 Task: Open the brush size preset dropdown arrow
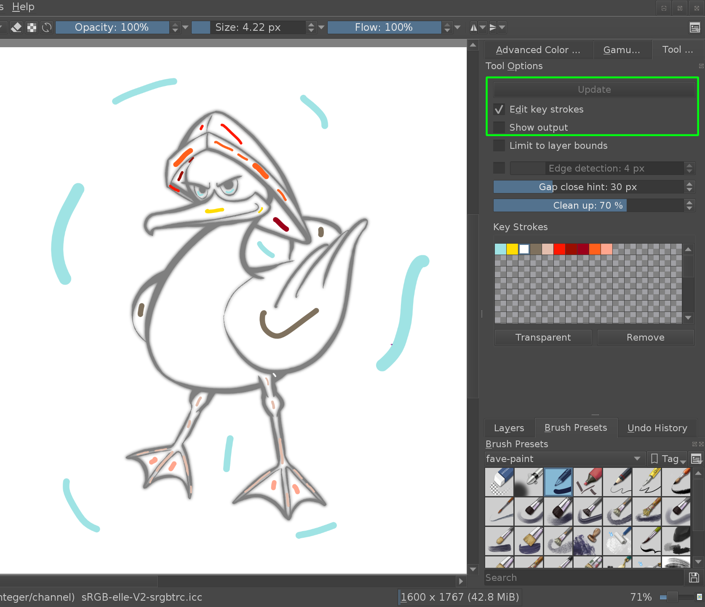pos(321,27)
